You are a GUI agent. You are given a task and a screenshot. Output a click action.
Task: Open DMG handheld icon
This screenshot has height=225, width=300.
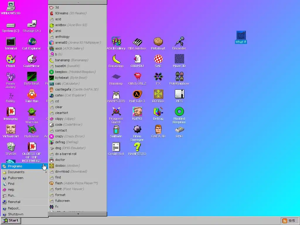179,132
